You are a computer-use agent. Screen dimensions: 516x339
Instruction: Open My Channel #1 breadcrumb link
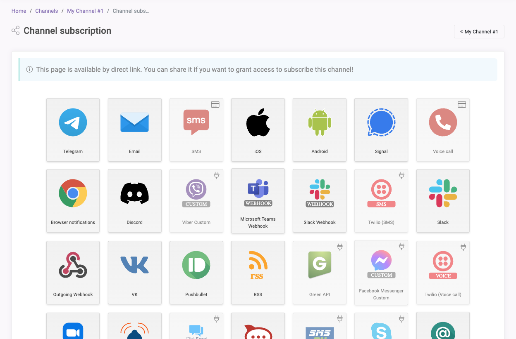click(x=85, y=11)
